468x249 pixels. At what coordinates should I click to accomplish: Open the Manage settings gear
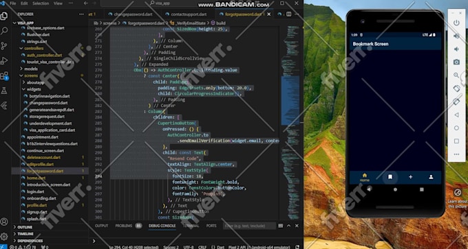(4, 236)
